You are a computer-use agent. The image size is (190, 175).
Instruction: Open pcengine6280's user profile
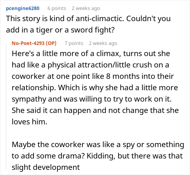(x=23, y=8)
